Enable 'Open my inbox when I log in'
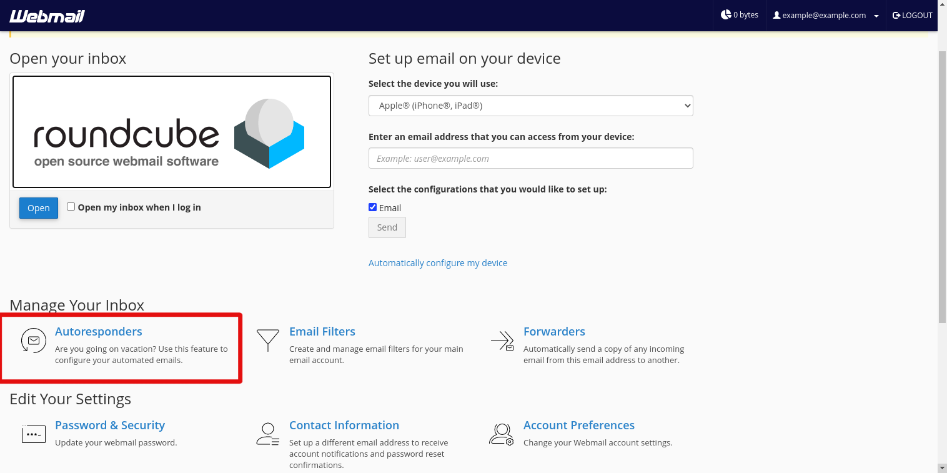Screen dimensions: 947x473 (71, 207)
